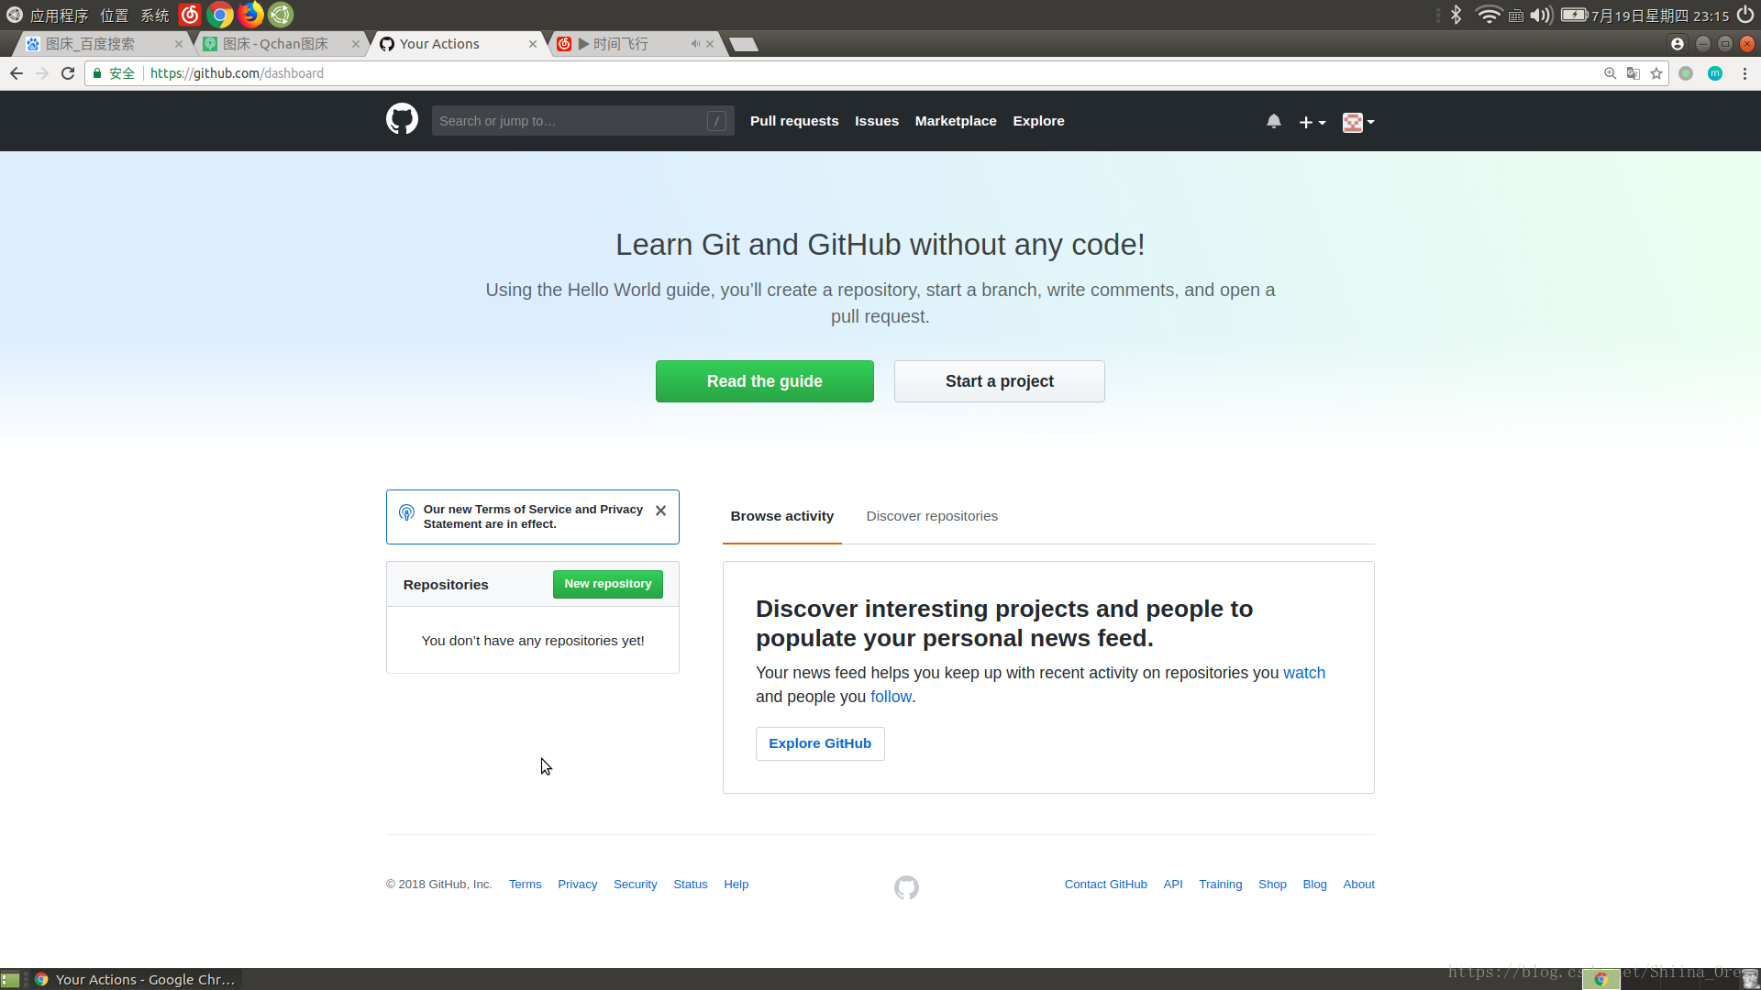Click the power/shutdown icon
The image size is (1761, 990).
(x=1745, y=15)
